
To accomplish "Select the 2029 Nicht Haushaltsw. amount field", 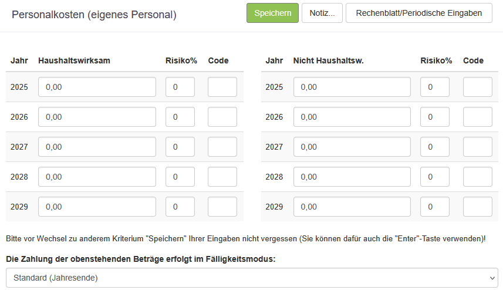I will (352, 207).
